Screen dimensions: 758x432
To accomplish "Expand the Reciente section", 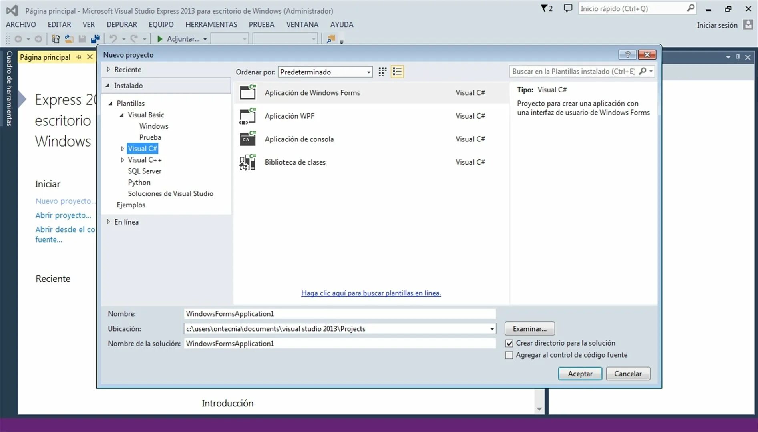I will 108,70.
